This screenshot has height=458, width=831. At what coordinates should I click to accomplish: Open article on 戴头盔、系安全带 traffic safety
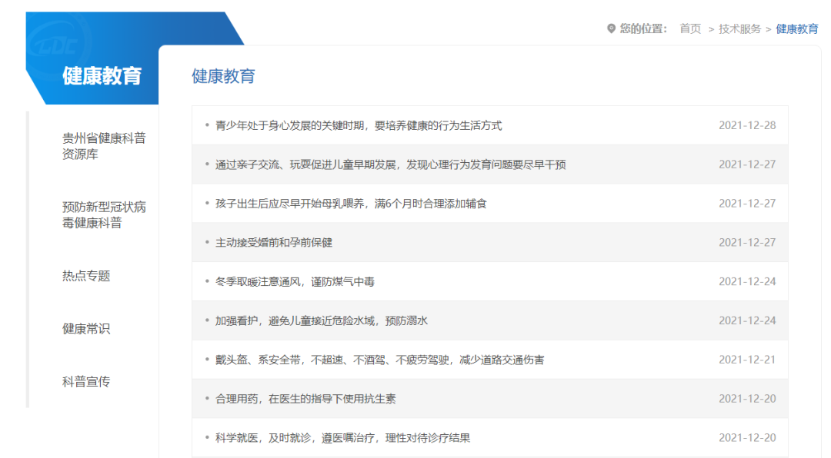[379, 360]
